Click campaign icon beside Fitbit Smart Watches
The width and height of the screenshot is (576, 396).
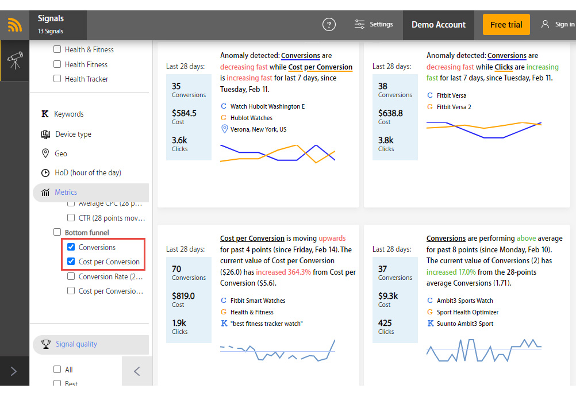224,301
